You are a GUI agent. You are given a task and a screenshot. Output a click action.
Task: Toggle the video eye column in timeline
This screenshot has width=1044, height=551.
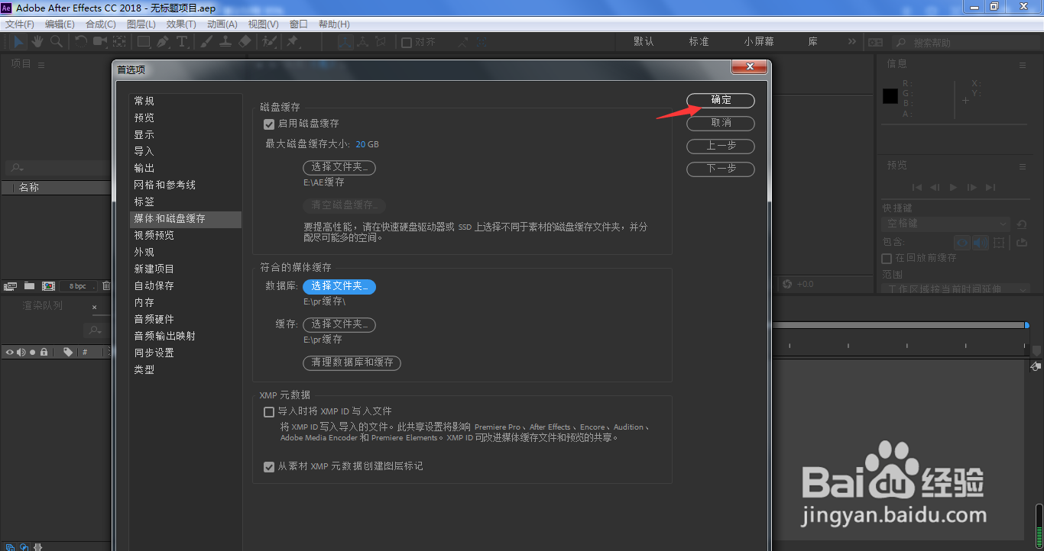[9, 352]
